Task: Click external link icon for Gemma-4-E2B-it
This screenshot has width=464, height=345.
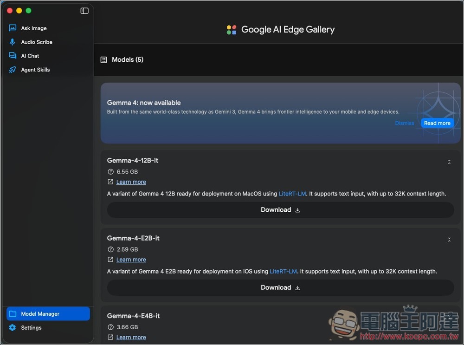Action: click(x=110, y=260)
